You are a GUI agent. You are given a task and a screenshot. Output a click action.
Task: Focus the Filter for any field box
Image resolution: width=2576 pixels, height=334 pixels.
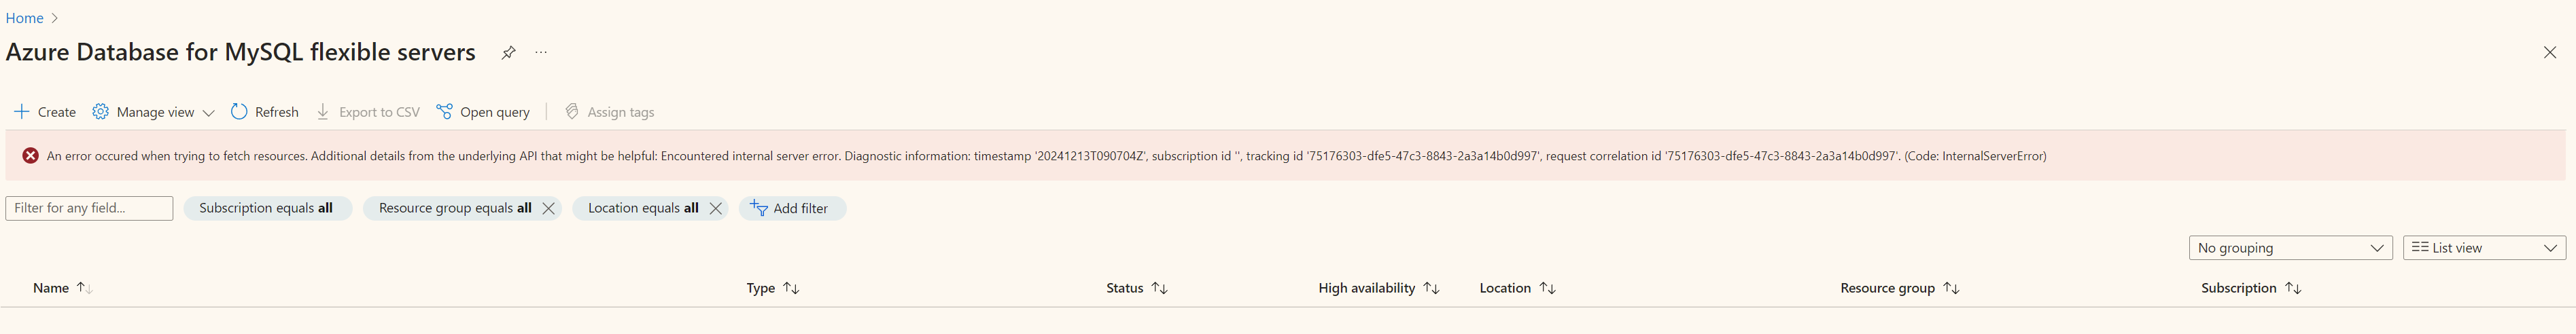[89, 208]
